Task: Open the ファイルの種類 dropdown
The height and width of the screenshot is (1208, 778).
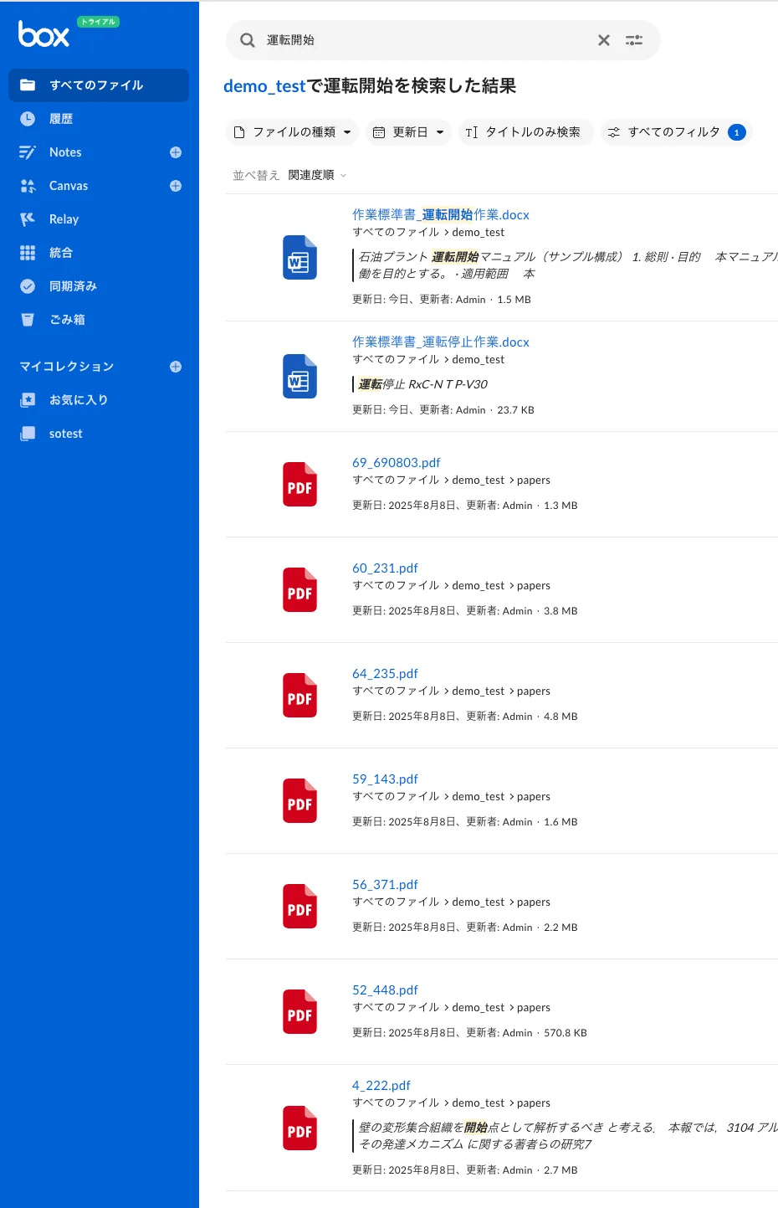Action: pos(291,131)
